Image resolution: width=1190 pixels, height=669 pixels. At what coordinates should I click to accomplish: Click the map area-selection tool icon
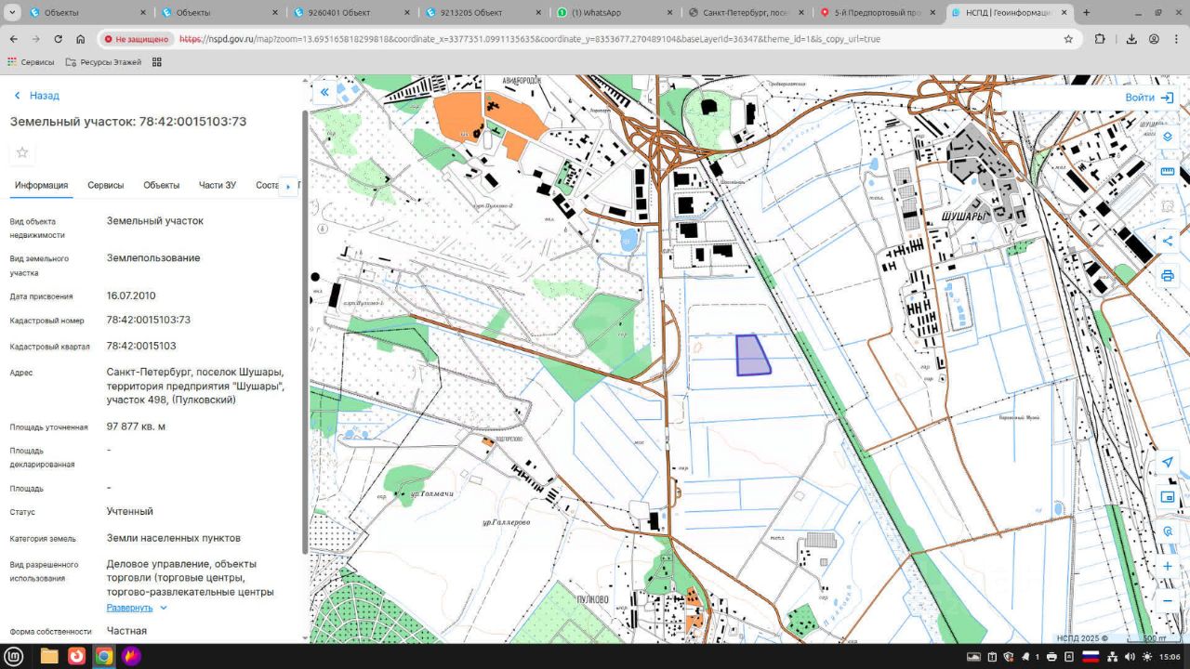coord(1168,206)
